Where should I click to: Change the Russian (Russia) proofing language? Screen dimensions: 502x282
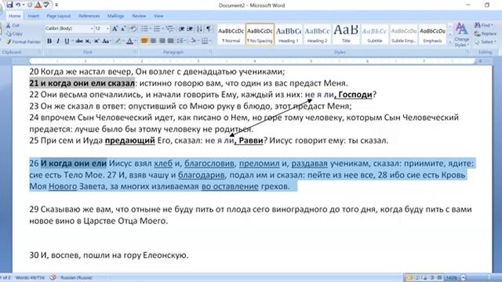point(76,277)
